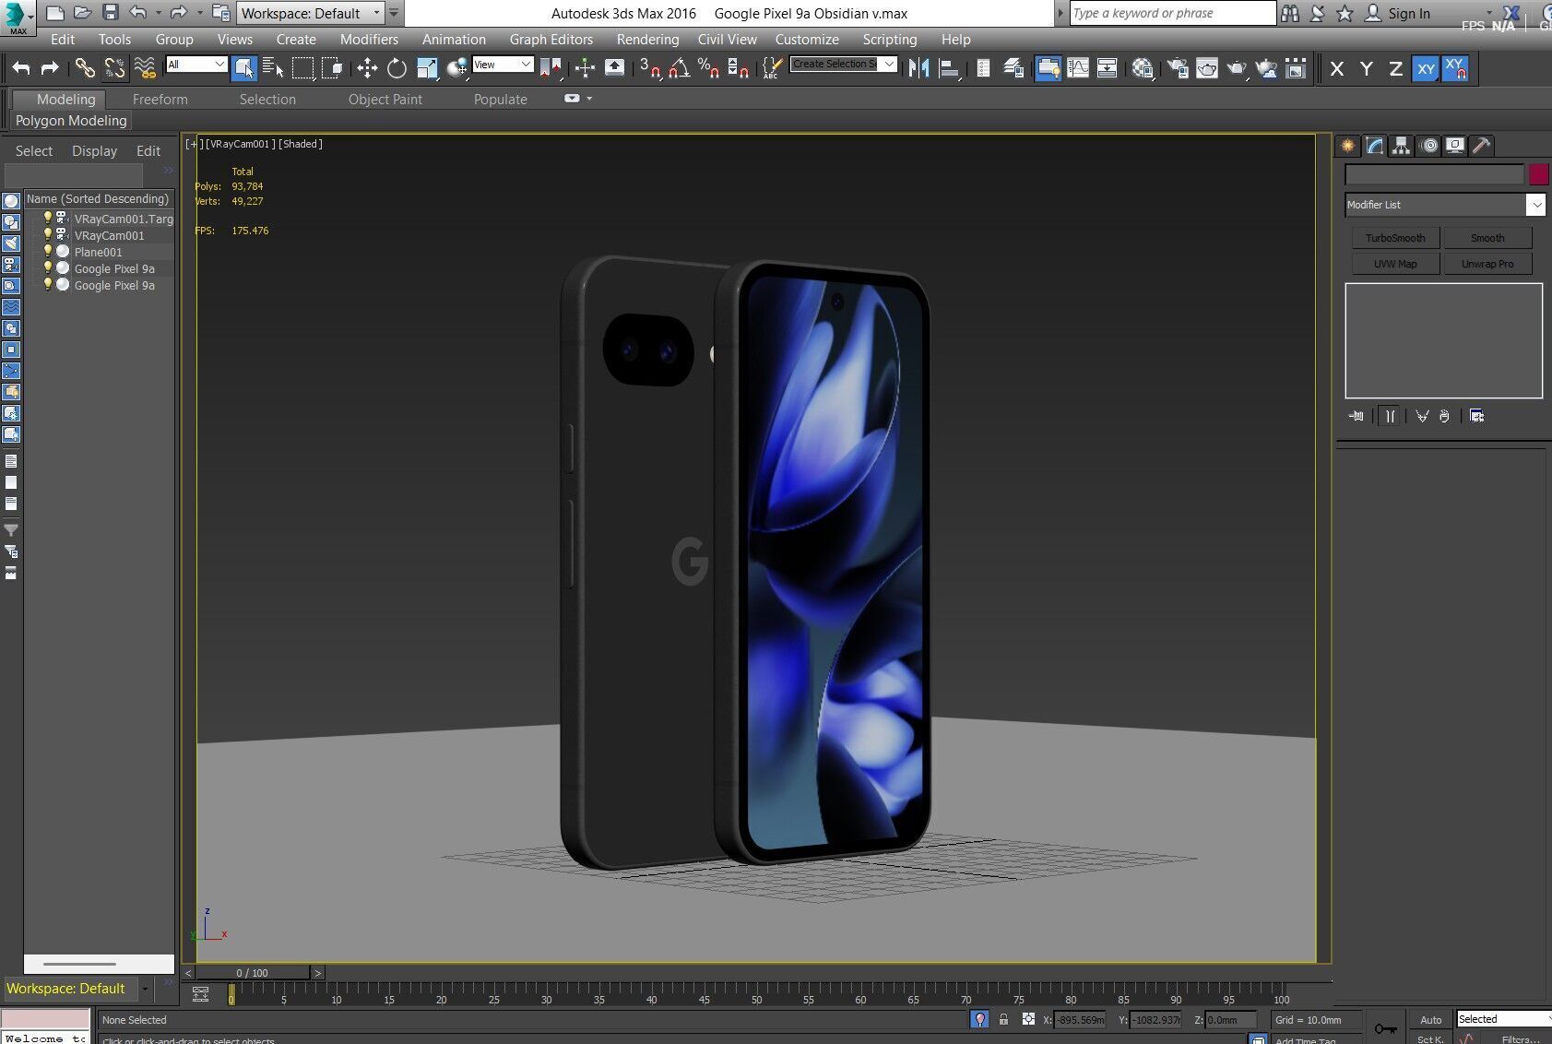This screenshot has width=1552, height=1044.
Task: Click the Bind to Space Warp icon
Action: (145, 68)
